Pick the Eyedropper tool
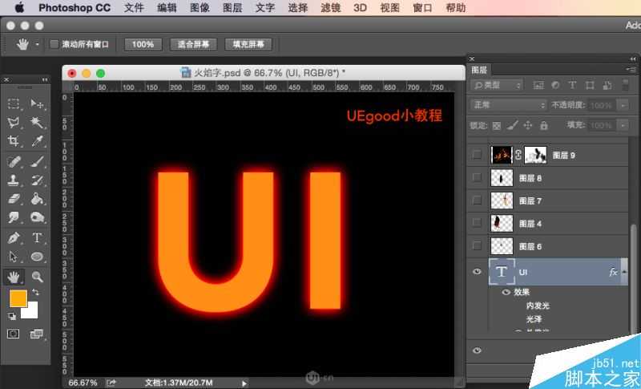Image resolution: width=641 pixels, height=389 pixels. click(x=37, y=141)
